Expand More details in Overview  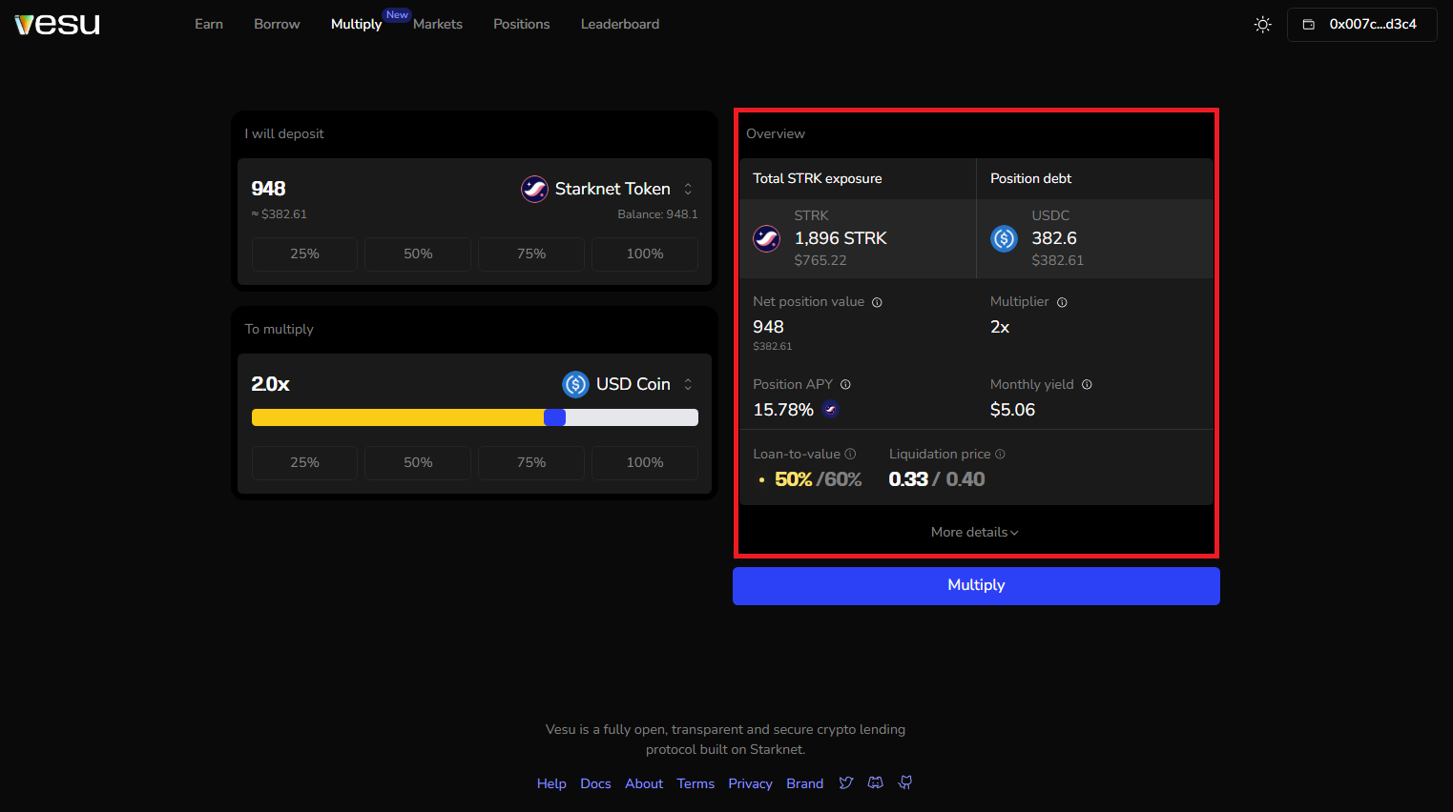tap(975, 532)
